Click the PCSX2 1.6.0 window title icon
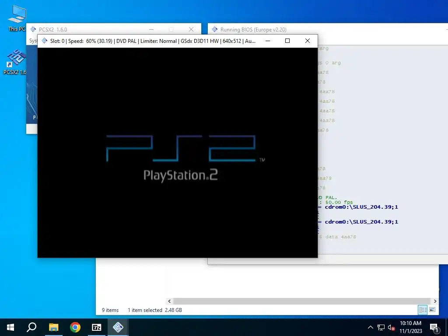Image resolution: width=448 pixels, height=336 pixels. point(33,29)
